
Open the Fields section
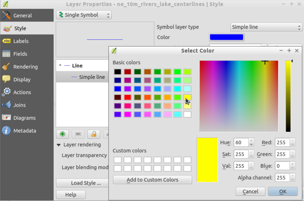coord(20,54)
